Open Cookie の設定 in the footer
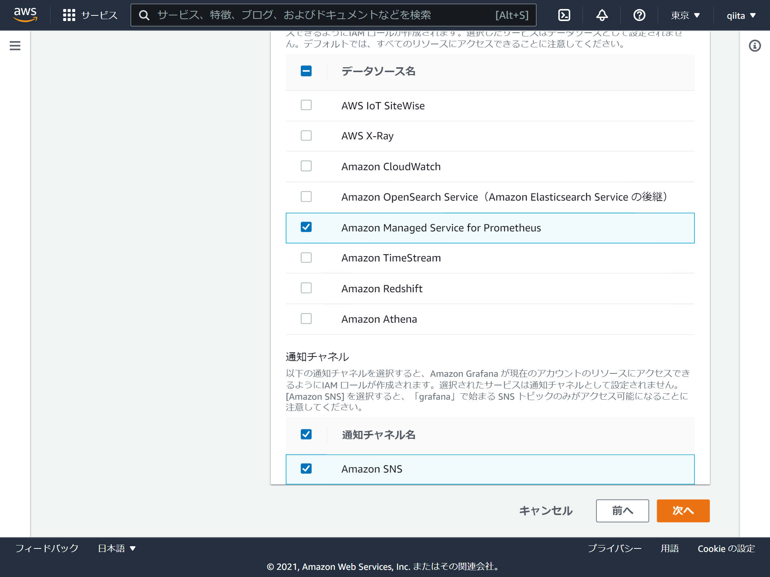This screenshot has width=770, height=577. 726,548
